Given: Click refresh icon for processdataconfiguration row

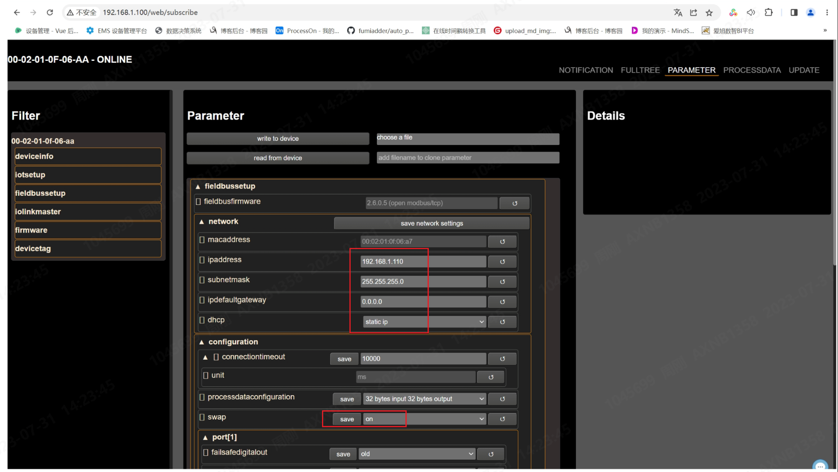Looking at the screenshot, I should pos(502,399).
